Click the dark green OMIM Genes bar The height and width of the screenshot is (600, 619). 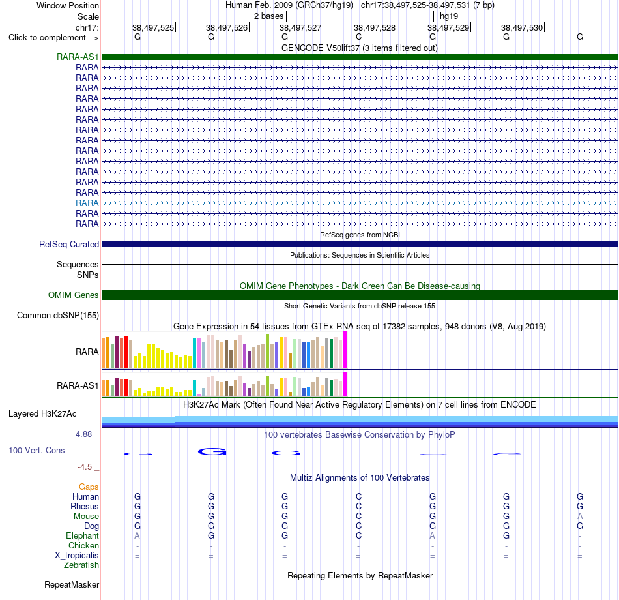coord(360,295)
